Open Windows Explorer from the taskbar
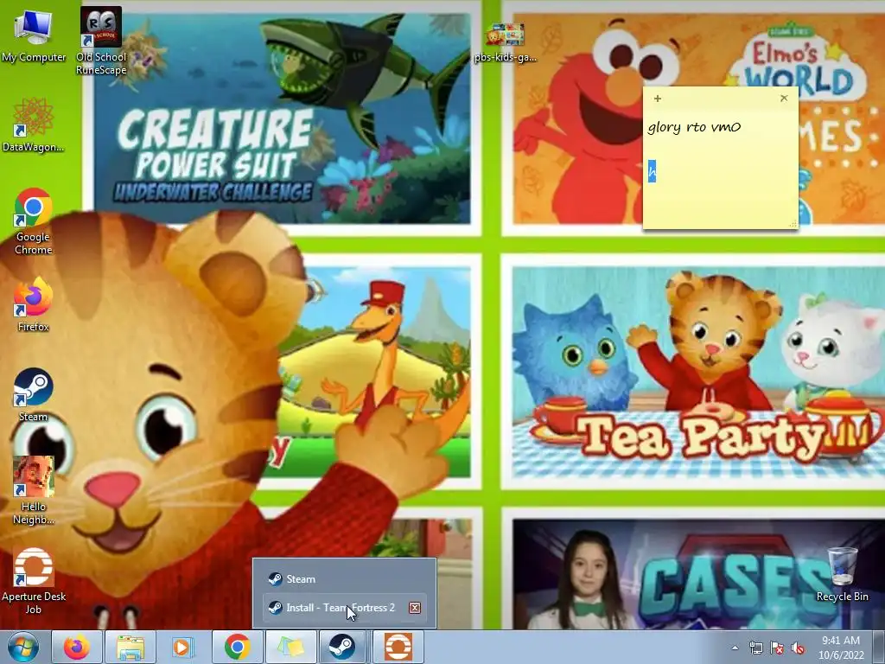Viewport: 885px width, 664px height. coord(131,647)
